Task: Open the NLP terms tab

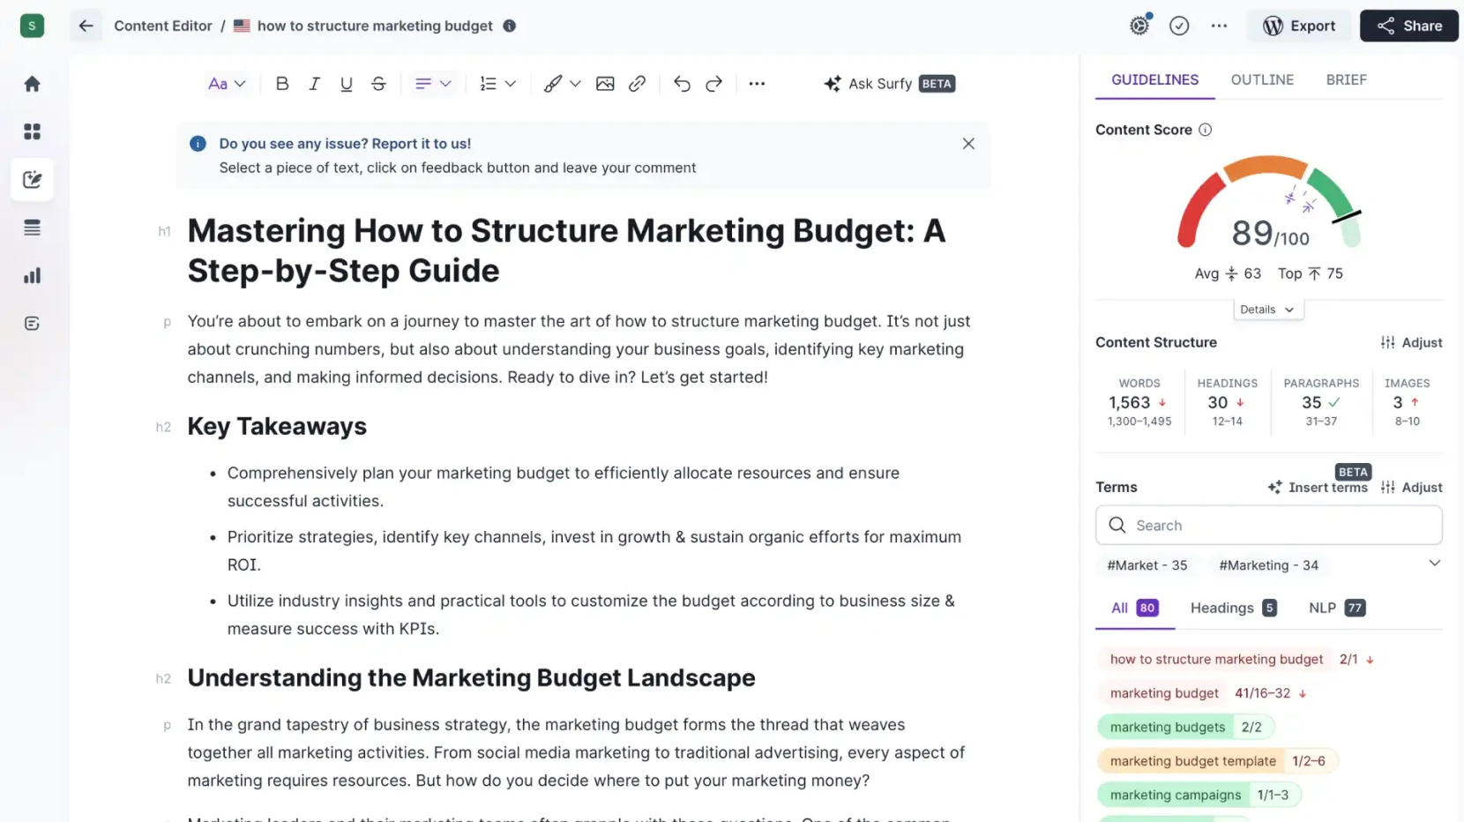Action: (1335, 608)
